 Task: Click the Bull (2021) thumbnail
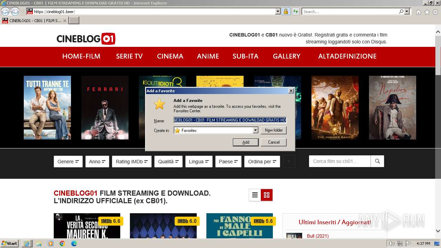(x=294, y=236)
